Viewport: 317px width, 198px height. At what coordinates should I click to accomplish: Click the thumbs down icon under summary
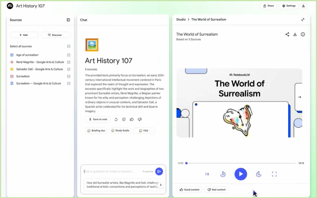(140, 120)
